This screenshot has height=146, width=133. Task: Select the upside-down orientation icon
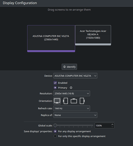click(74, 101)
